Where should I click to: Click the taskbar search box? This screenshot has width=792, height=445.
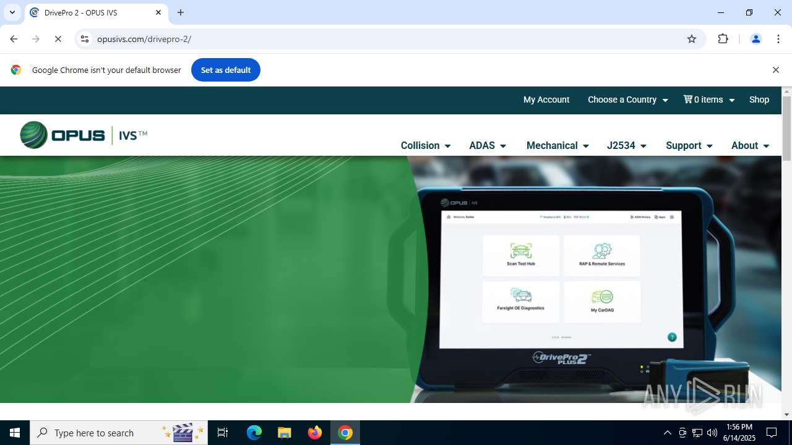pos(119,433)
